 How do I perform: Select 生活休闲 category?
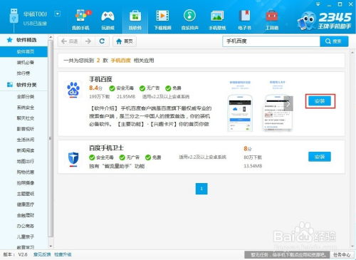tap(26, 140)
